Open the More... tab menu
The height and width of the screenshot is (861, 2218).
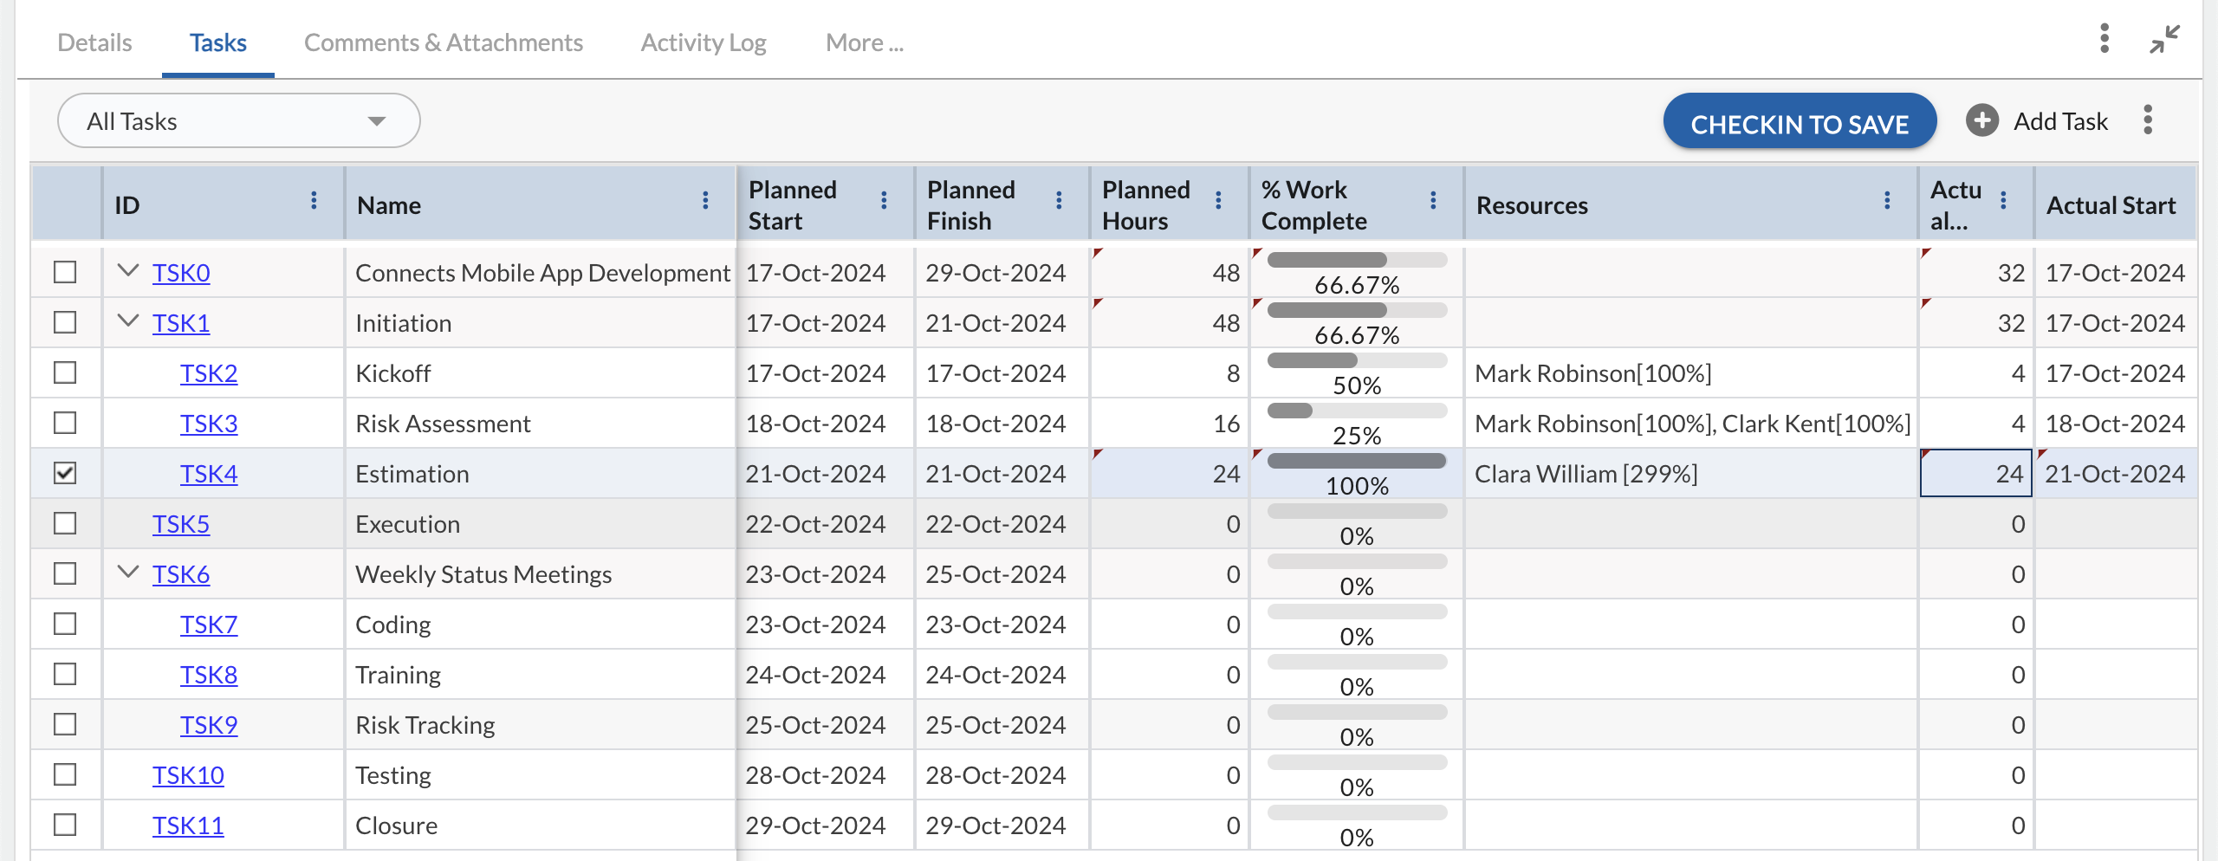[864, 42]
